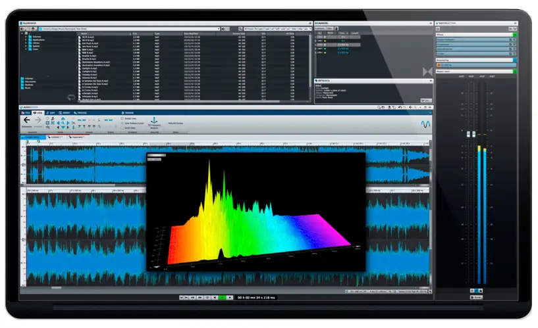Toggle the Scroll View option
This screenshot has width=538, height=328.
coord(122,128)
